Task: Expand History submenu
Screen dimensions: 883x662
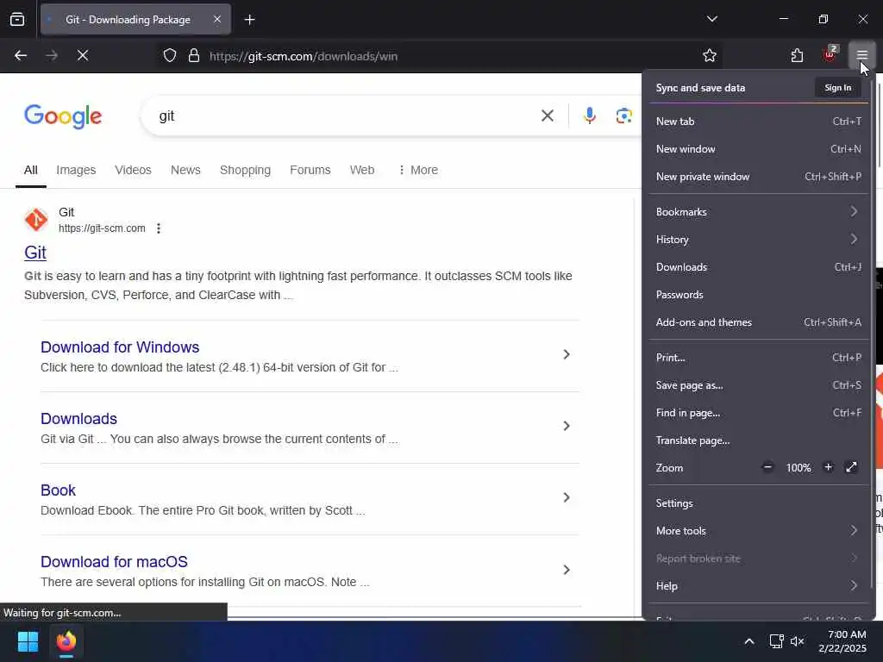Action: coord(759,240)
